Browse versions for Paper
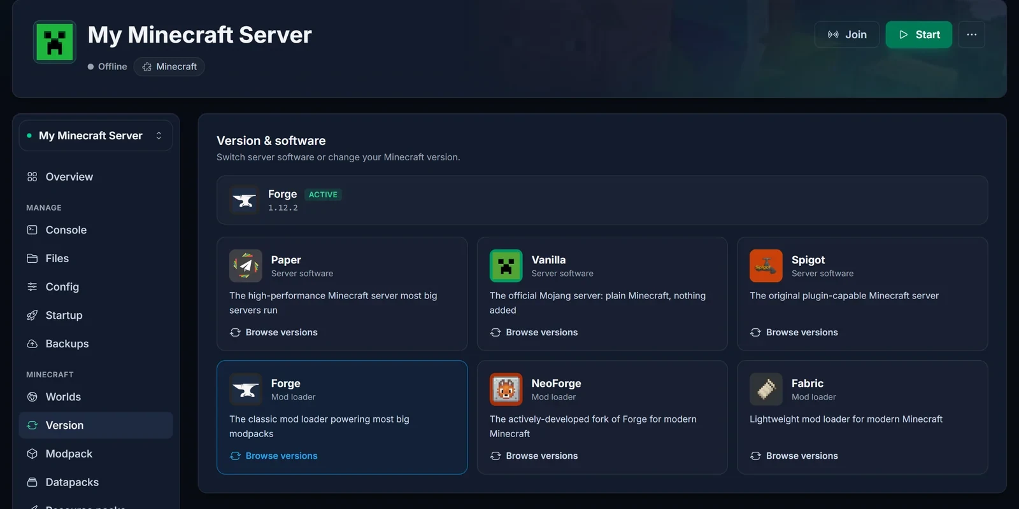This screenshot has width=1019, height=509. tap(274, 332)
